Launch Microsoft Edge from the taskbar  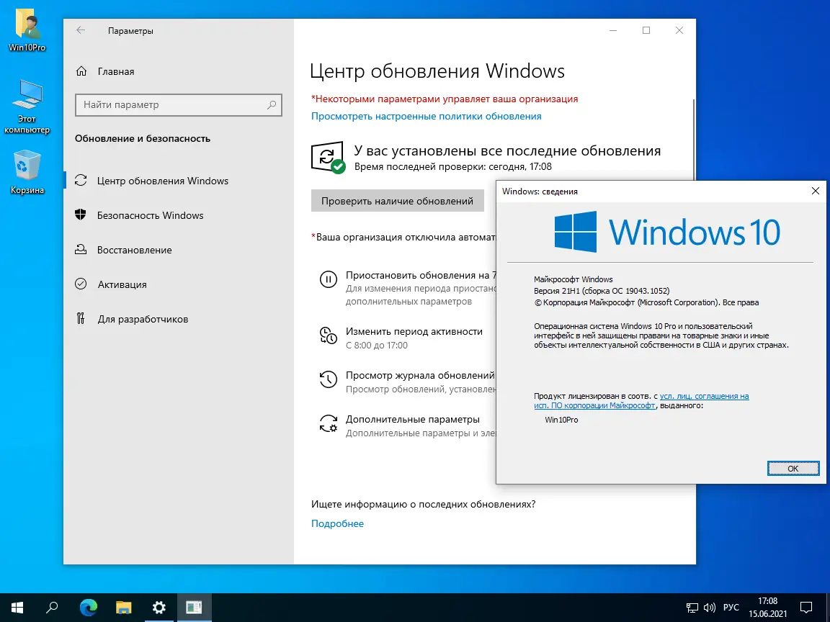88,608
